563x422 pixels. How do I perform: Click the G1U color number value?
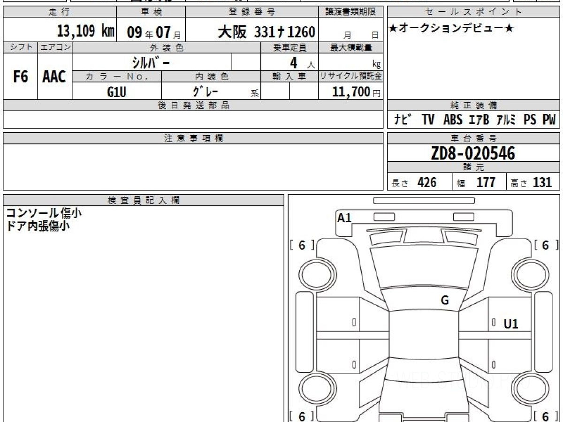[x=117, y=92]
